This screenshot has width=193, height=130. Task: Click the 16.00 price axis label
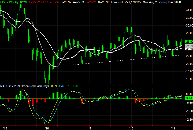pos(188,79)
